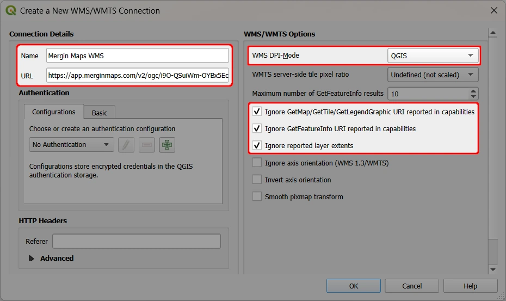Click the 'Authentication' section heading
506x301 pixels.
tap(44, 93)
